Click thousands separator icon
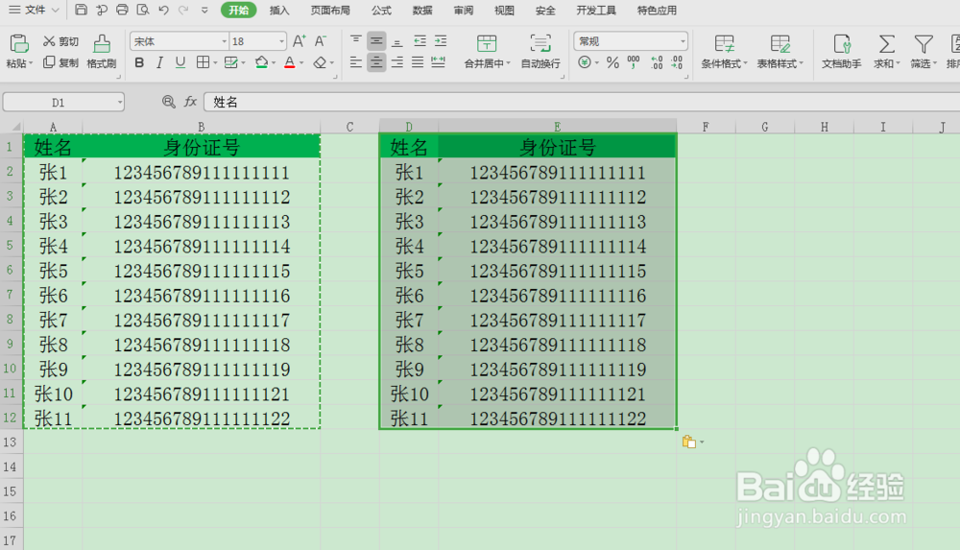Image resolution: width=960 pixels, height=550 pixels. coord(634,62)
